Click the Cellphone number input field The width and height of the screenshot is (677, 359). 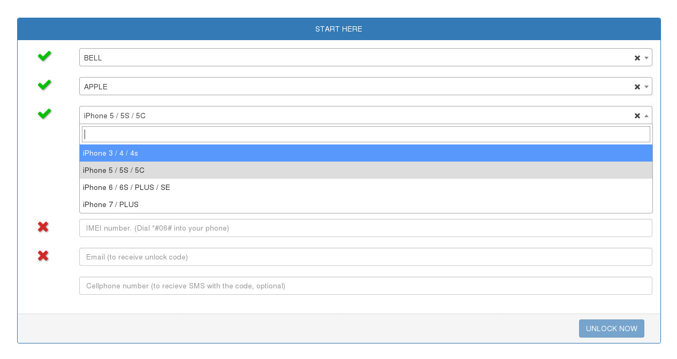click(x=366, y=286)
